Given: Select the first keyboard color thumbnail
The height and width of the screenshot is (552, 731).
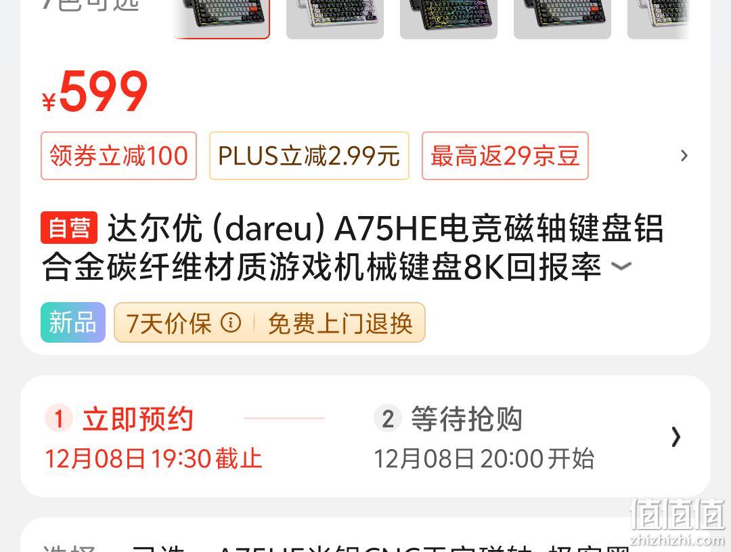Looking at the screenshot, I should coord(221,19).
